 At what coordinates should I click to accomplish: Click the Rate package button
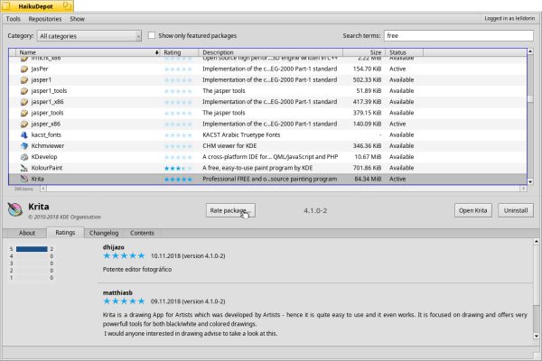(229, 209)
